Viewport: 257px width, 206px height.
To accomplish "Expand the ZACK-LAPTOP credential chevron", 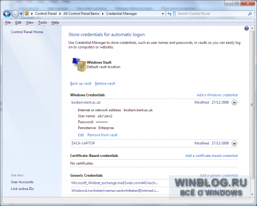I will 234,143.
